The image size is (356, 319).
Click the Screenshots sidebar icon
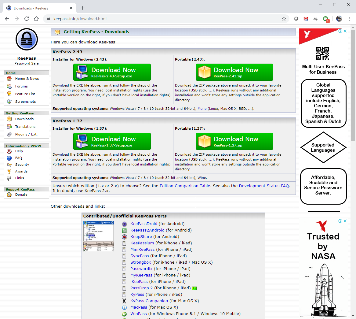click(9, 102)
